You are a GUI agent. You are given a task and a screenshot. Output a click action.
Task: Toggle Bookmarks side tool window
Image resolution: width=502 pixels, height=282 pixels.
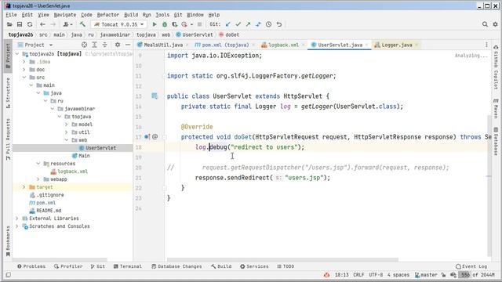click(x=8, y=241)
